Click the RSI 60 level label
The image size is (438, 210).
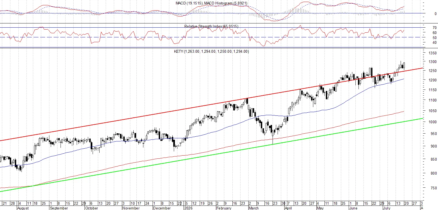click(x=435, y=33)
